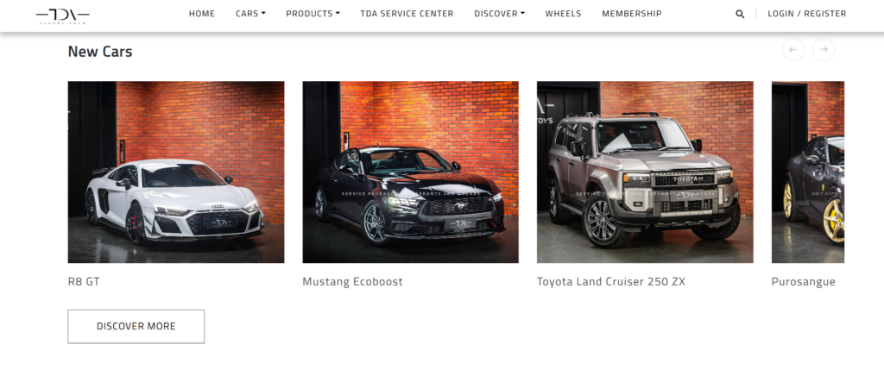884x376 pixels.
Task: Show previous cars with left arrow
Action: (x=792, y=49)
